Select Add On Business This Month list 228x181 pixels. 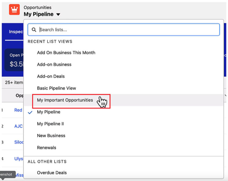click(66, 53)
